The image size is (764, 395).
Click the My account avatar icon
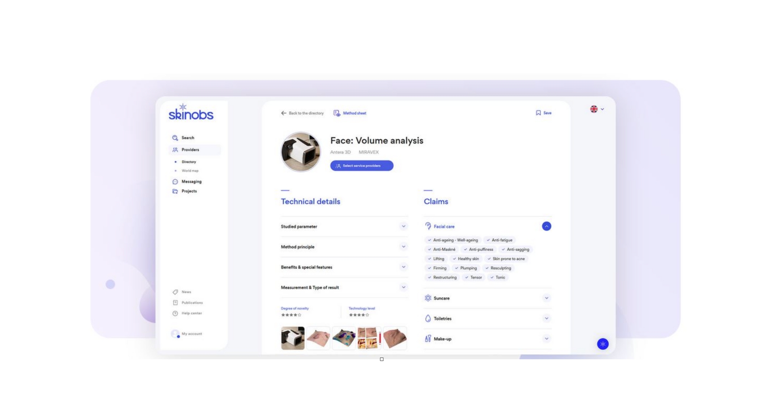[175, 334]
